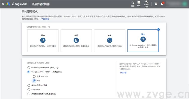The height and width of the screenshot is (99, 189).
Task: Click the phone app icon in 应用 card
Action: click(76, 40)
